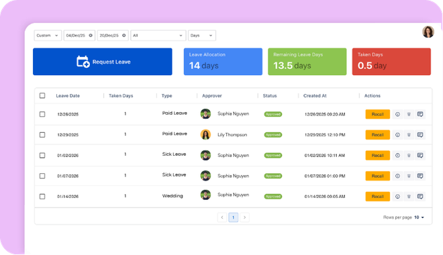Go to next page arrow
This screenshot has height=255, width=443.
(x=245, y=217)
